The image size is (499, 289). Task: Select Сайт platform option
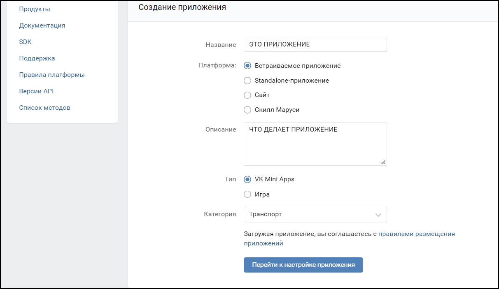[x=247, y=95]
